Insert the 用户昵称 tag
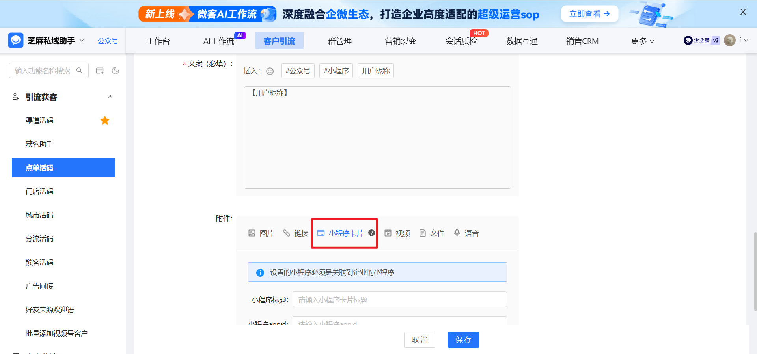Screen dimensions: 757x354 pyautogui.click(x=376, y=71)
